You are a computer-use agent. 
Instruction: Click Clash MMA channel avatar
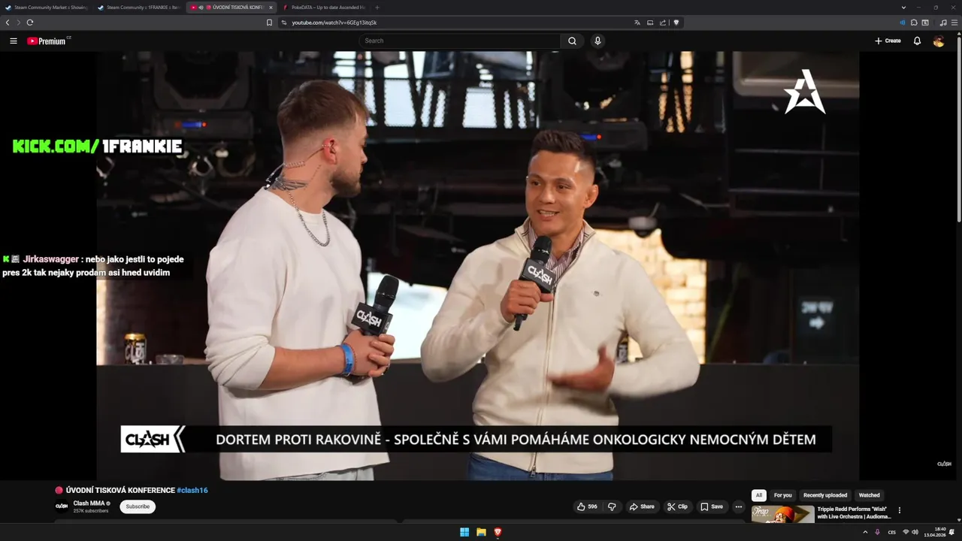(x=62, y=506)
